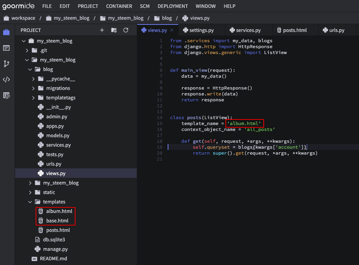Image resolution: width=359 pixels, height=265 pixels.
Task: Click workspace in the breadcrumb path
Action: [x=23, y=18]
